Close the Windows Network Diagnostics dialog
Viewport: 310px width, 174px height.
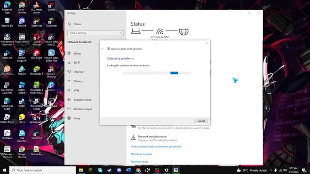point(207,43)
